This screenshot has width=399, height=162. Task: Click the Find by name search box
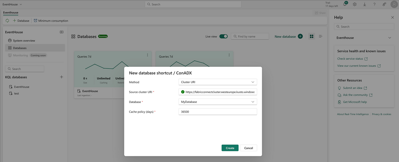(x=250, y=36)
